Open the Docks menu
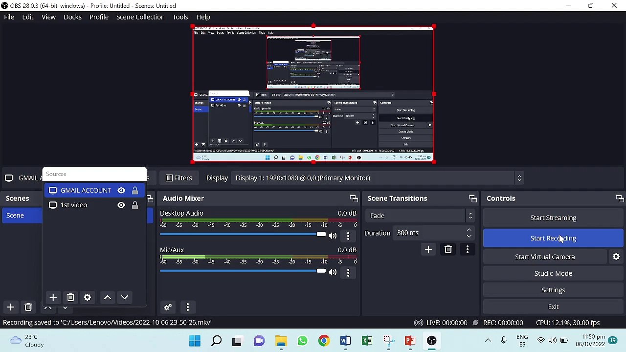The image size is (626, 352). point(72,17)
